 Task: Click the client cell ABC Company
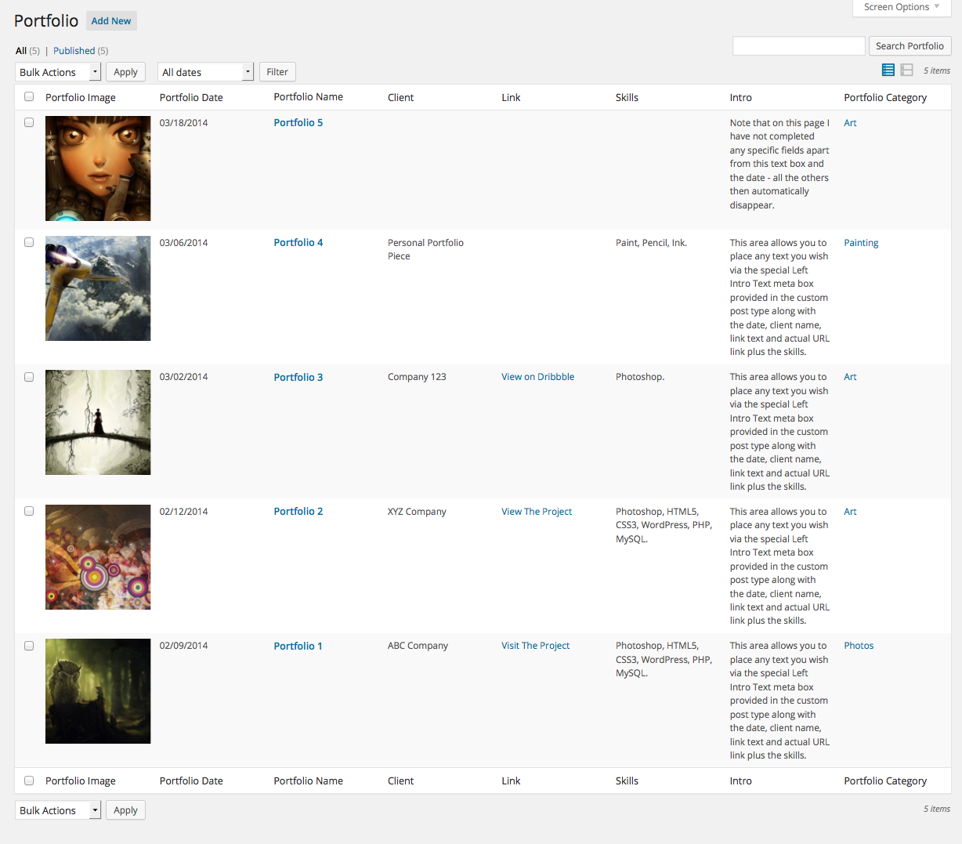pos(418,646)
